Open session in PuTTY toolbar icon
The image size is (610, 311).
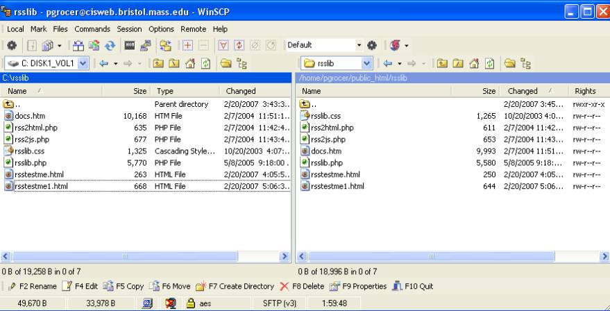click(x=146, y=46)
